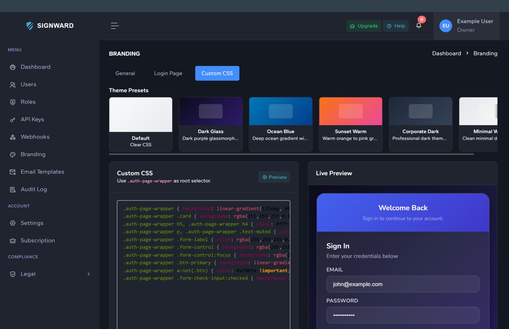Viewport: 509px width, 329px height.
Task: Click inside the Custom CSS code editor
Action: 204,264
